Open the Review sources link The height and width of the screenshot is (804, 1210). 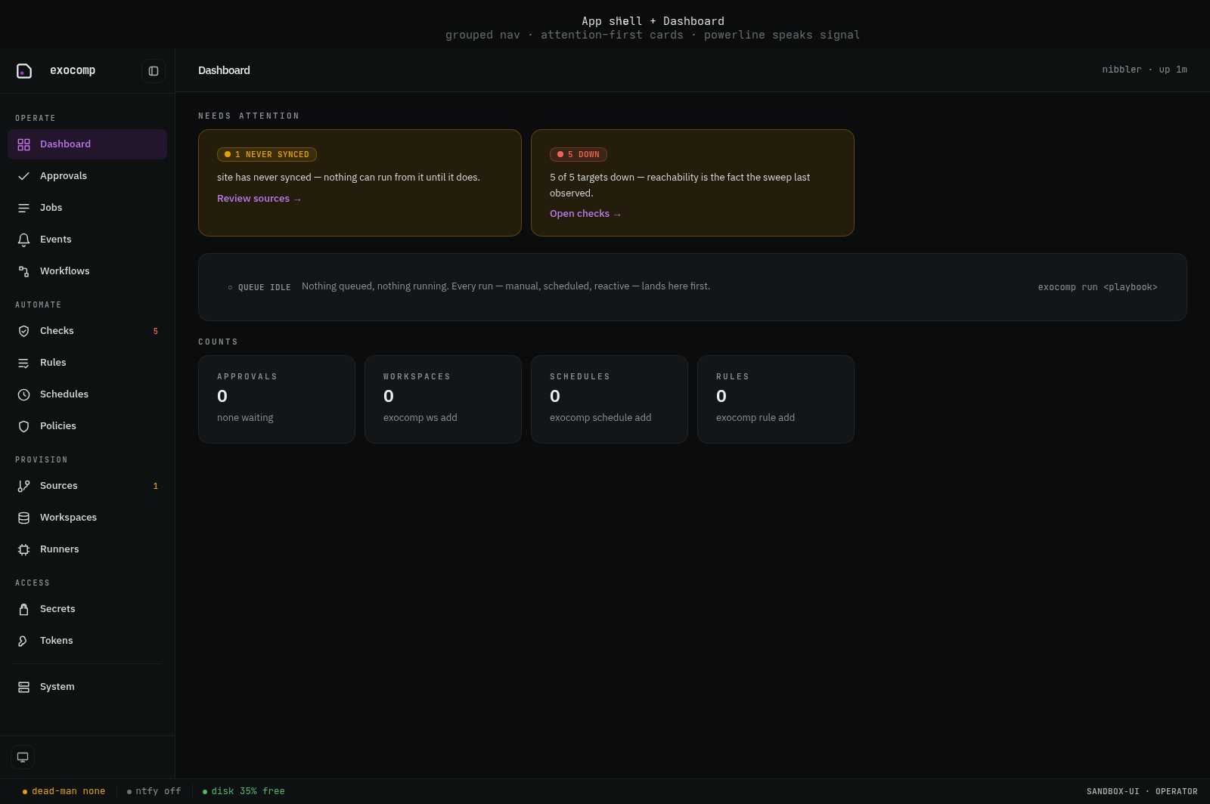[259, 199]
